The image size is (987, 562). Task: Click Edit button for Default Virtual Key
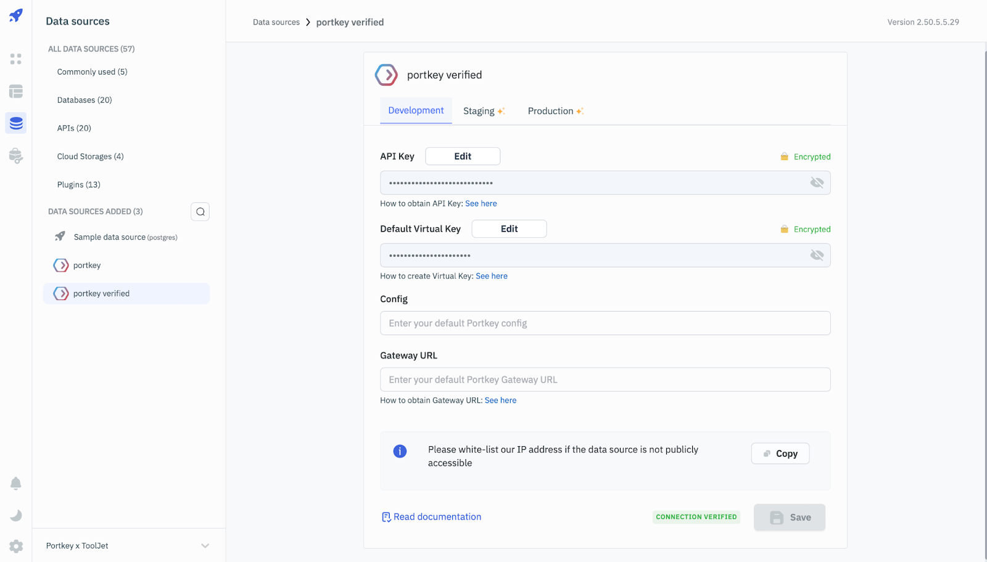tap(509, 229)
